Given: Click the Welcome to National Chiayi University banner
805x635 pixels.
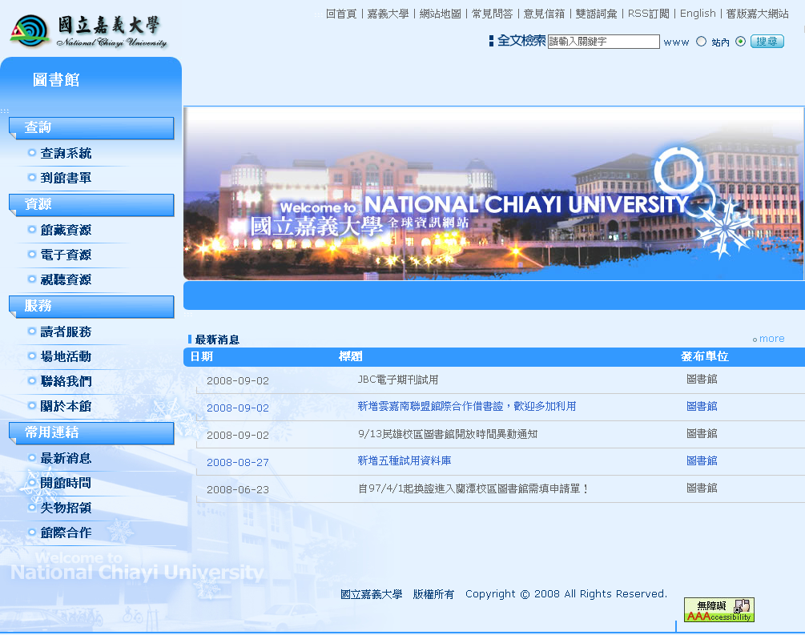Looking at the screenshot, I should coord(493,194).
